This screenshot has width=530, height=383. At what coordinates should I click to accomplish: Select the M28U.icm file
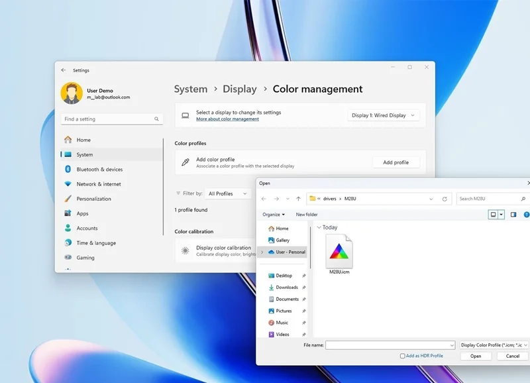339,254
